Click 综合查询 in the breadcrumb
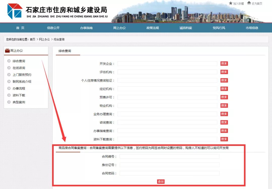Screen dimensions: 272x189 59,39
